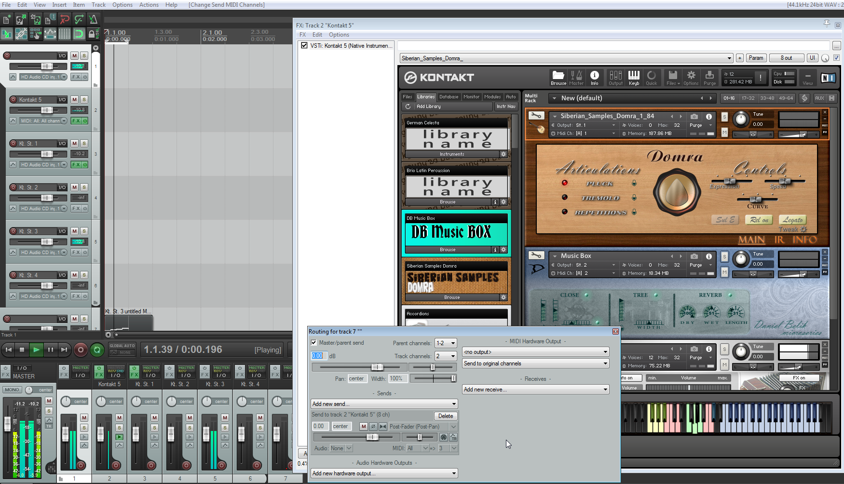Click Domra snapshot camera icon
This screenshot has height=484, width=844.
tap(694, 116)
